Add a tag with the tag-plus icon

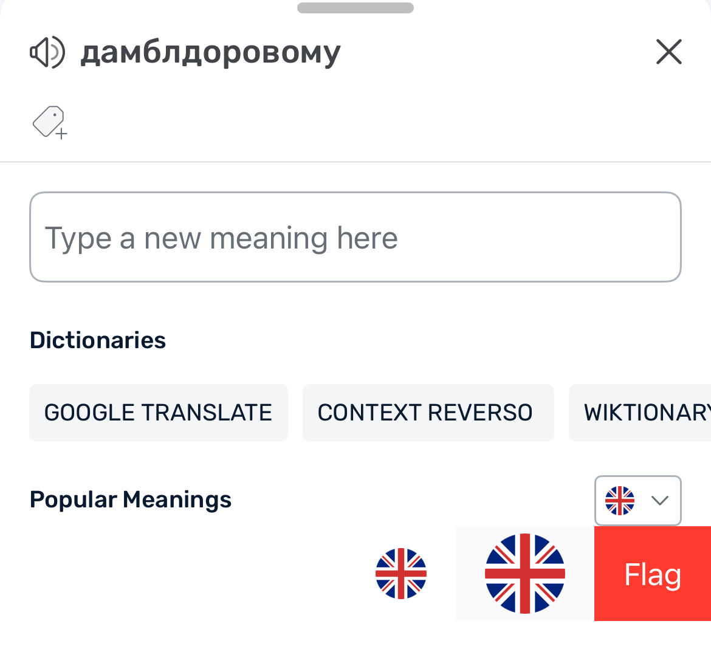coord(50,122)
